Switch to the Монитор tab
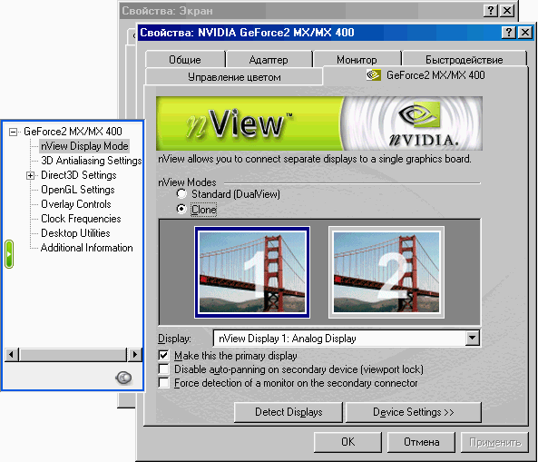538x462 pixels. (x=357, y=60)
